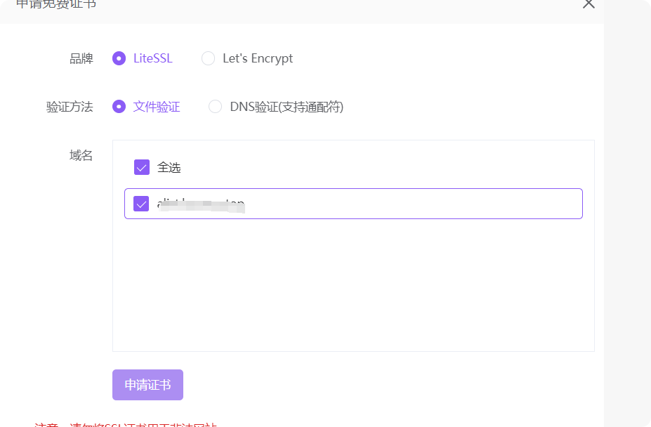Choose the "LiteSSL" certificate brand
The image size is (651, 427).
tap(119, 59)
